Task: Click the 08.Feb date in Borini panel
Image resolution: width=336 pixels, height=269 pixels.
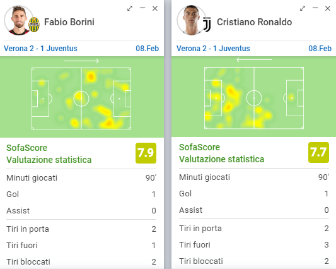Action: coord(148,49)
